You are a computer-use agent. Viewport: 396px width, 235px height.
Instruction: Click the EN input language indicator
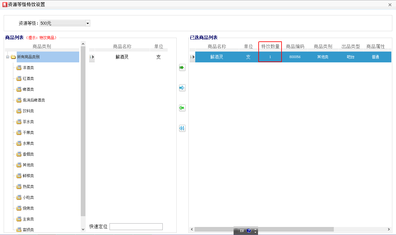(x=242, y=231)
